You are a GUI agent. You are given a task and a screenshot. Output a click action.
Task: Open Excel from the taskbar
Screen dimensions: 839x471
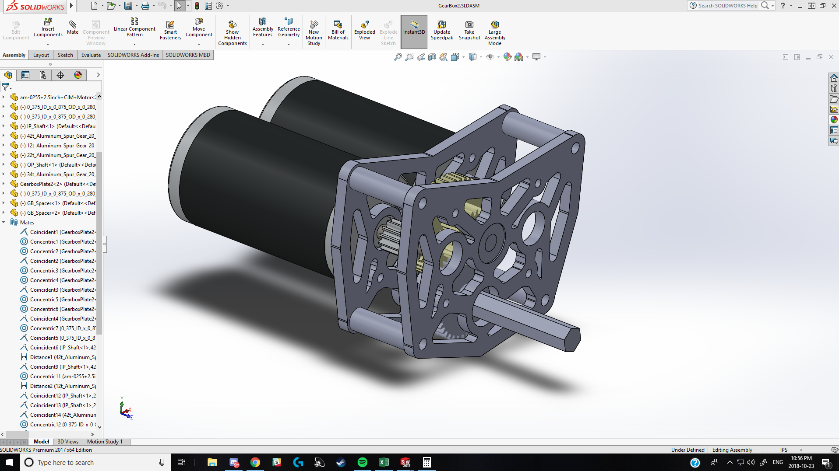[384, 462]
